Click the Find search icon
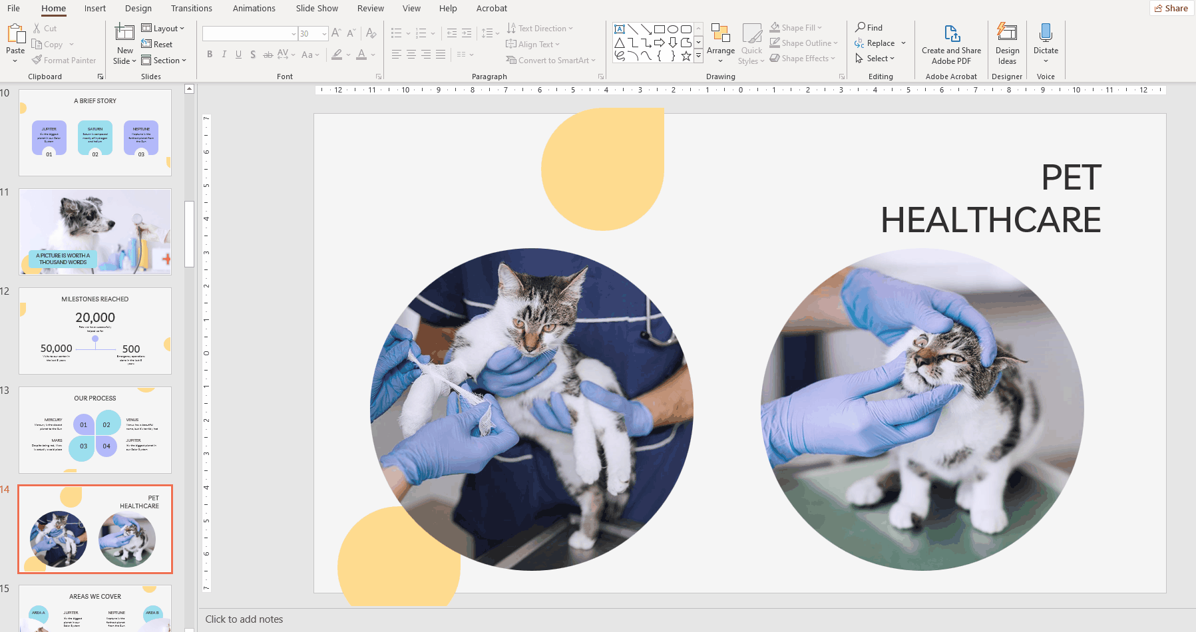 (861, 27)
